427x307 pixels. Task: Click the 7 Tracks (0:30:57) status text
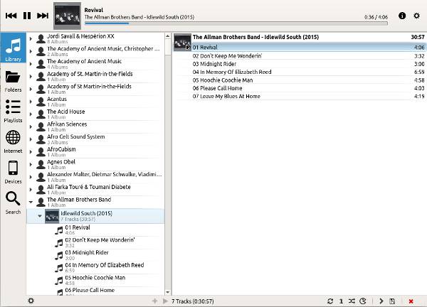point(193,301)
